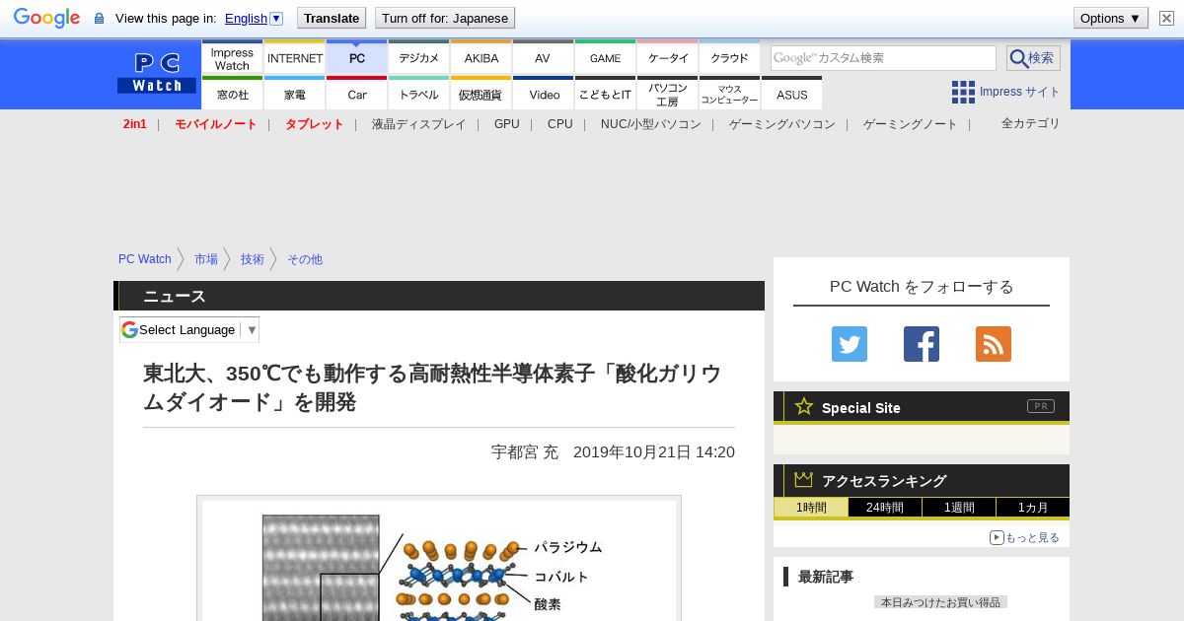
Task: Open the クラウド nav tab
Action: click(730, 57)
